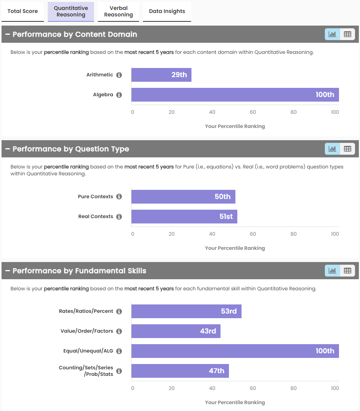Image resolution: width=360 pixels, height=411 pixels.
Task: Click the Arithmetic 29th percentile bar
Action: click(x=161, y=75)
